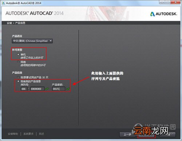The image size is (182, 141).
Task: Click the 安装 > 产品信息 breadcrumb text
Action: (16, 23)
